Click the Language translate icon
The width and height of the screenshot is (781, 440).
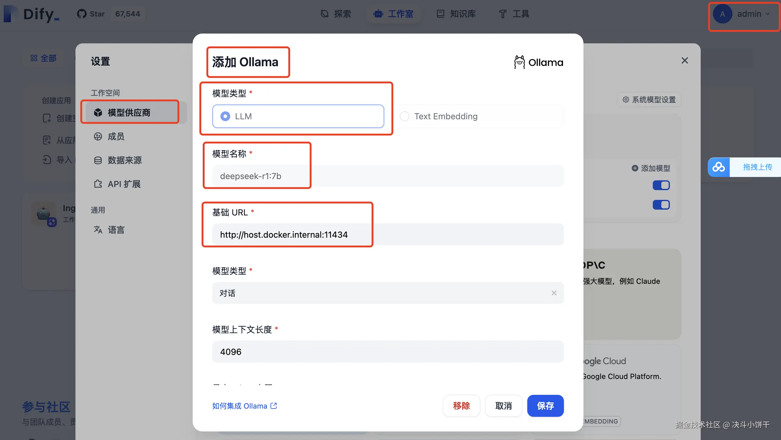click(x=98, y=229)
